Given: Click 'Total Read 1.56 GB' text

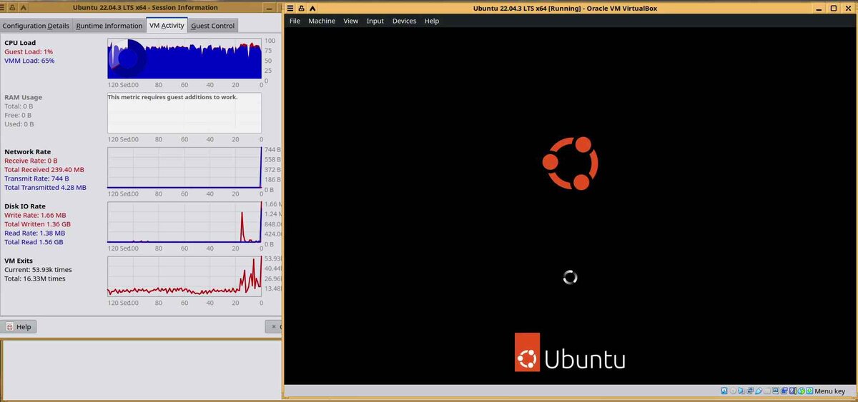Looking at the screenshot, I should coord(34,242).
